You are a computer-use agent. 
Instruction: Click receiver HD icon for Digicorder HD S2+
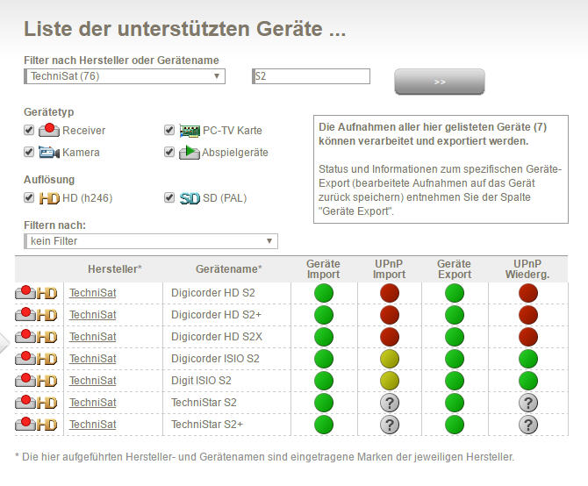click(36, 314)
